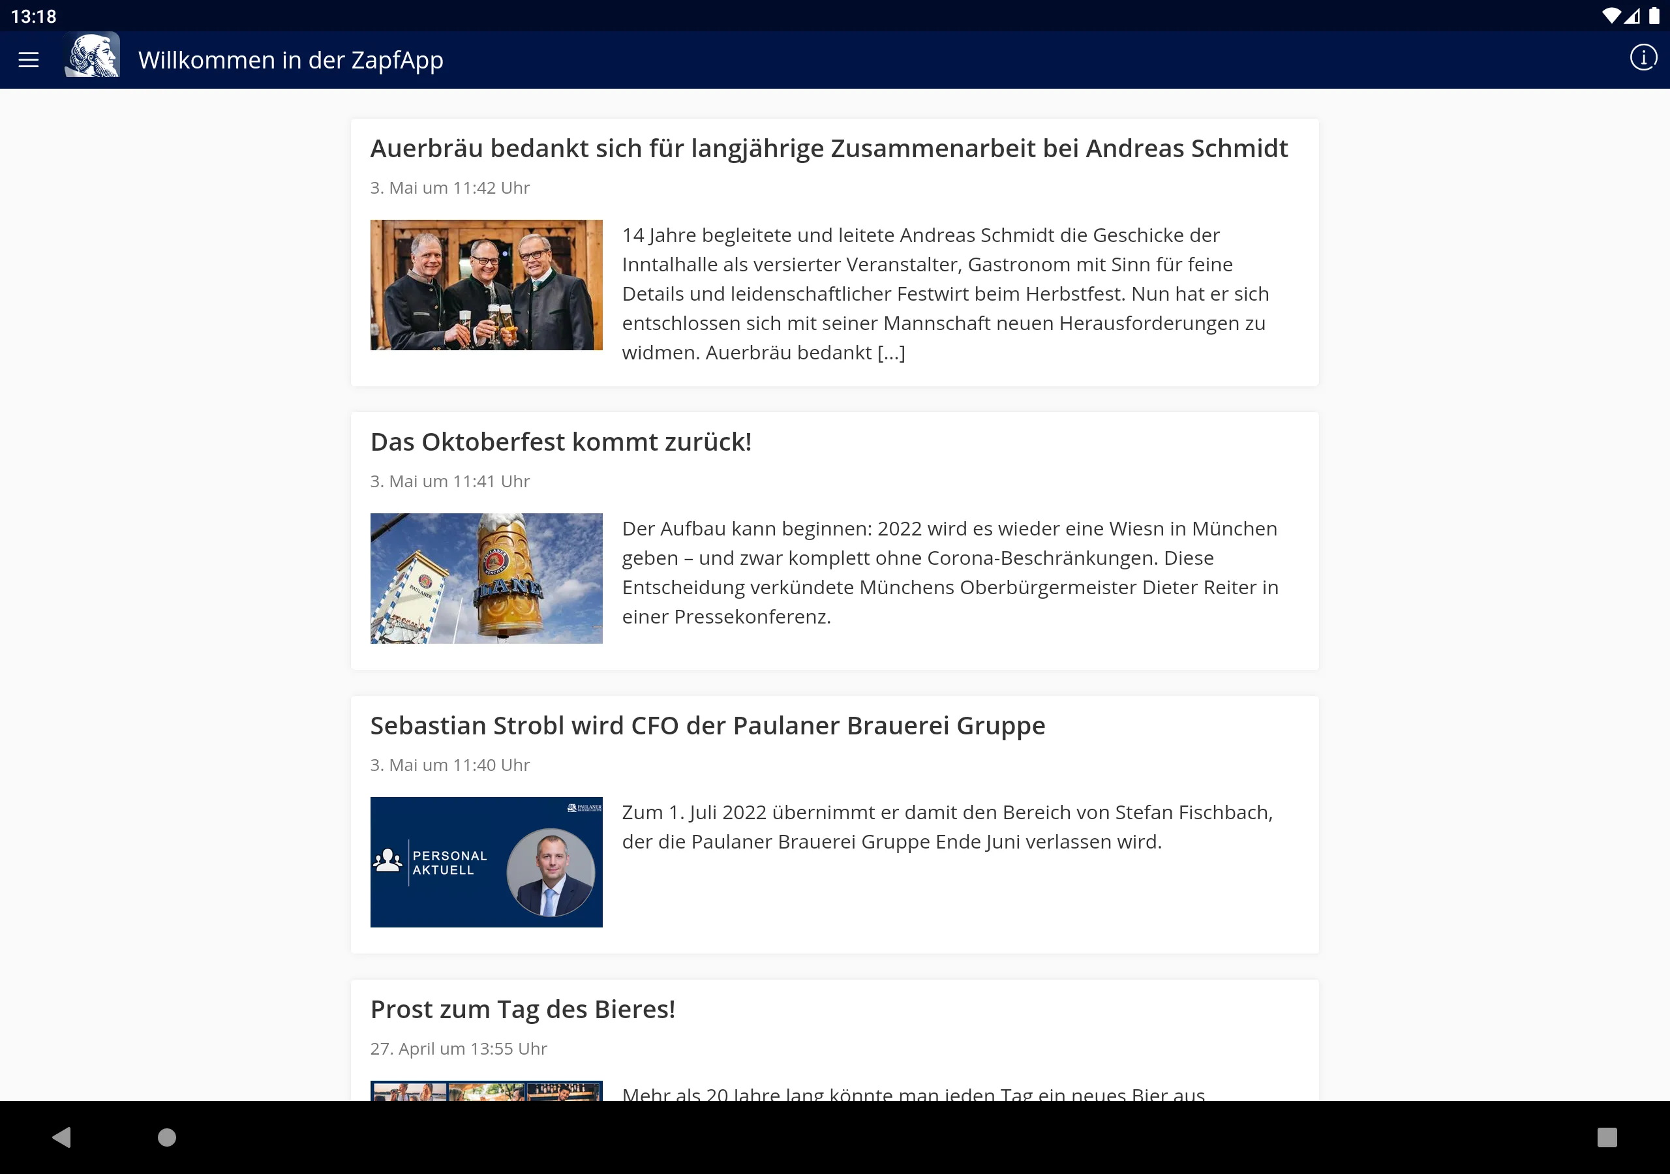
Task: View the partially visible Tag des Bieres thumbnail
Action: pyautogui.click(x=486, y=1091)
